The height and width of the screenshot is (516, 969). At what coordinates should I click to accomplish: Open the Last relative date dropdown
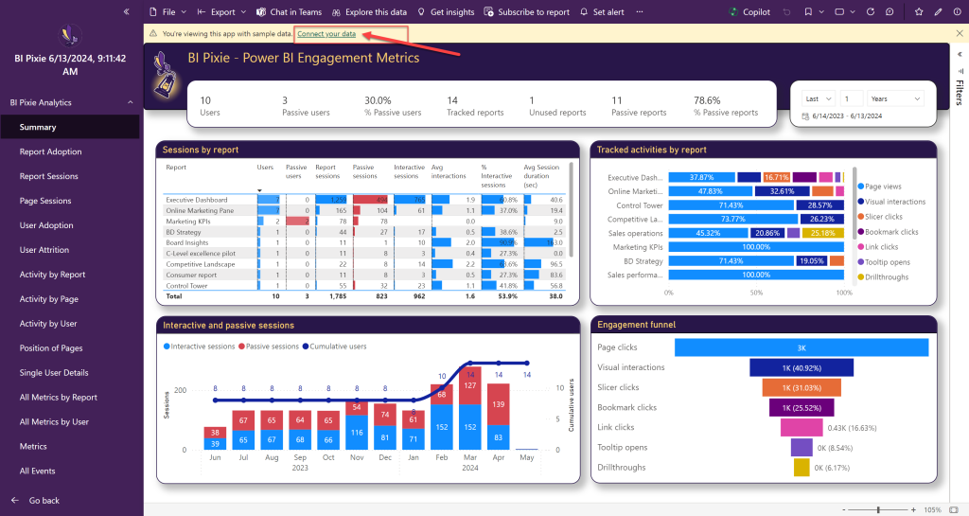818,98
